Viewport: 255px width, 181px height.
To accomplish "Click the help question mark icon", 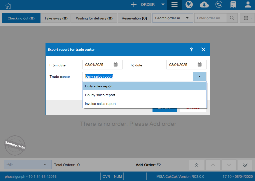I will coord(191,49).
